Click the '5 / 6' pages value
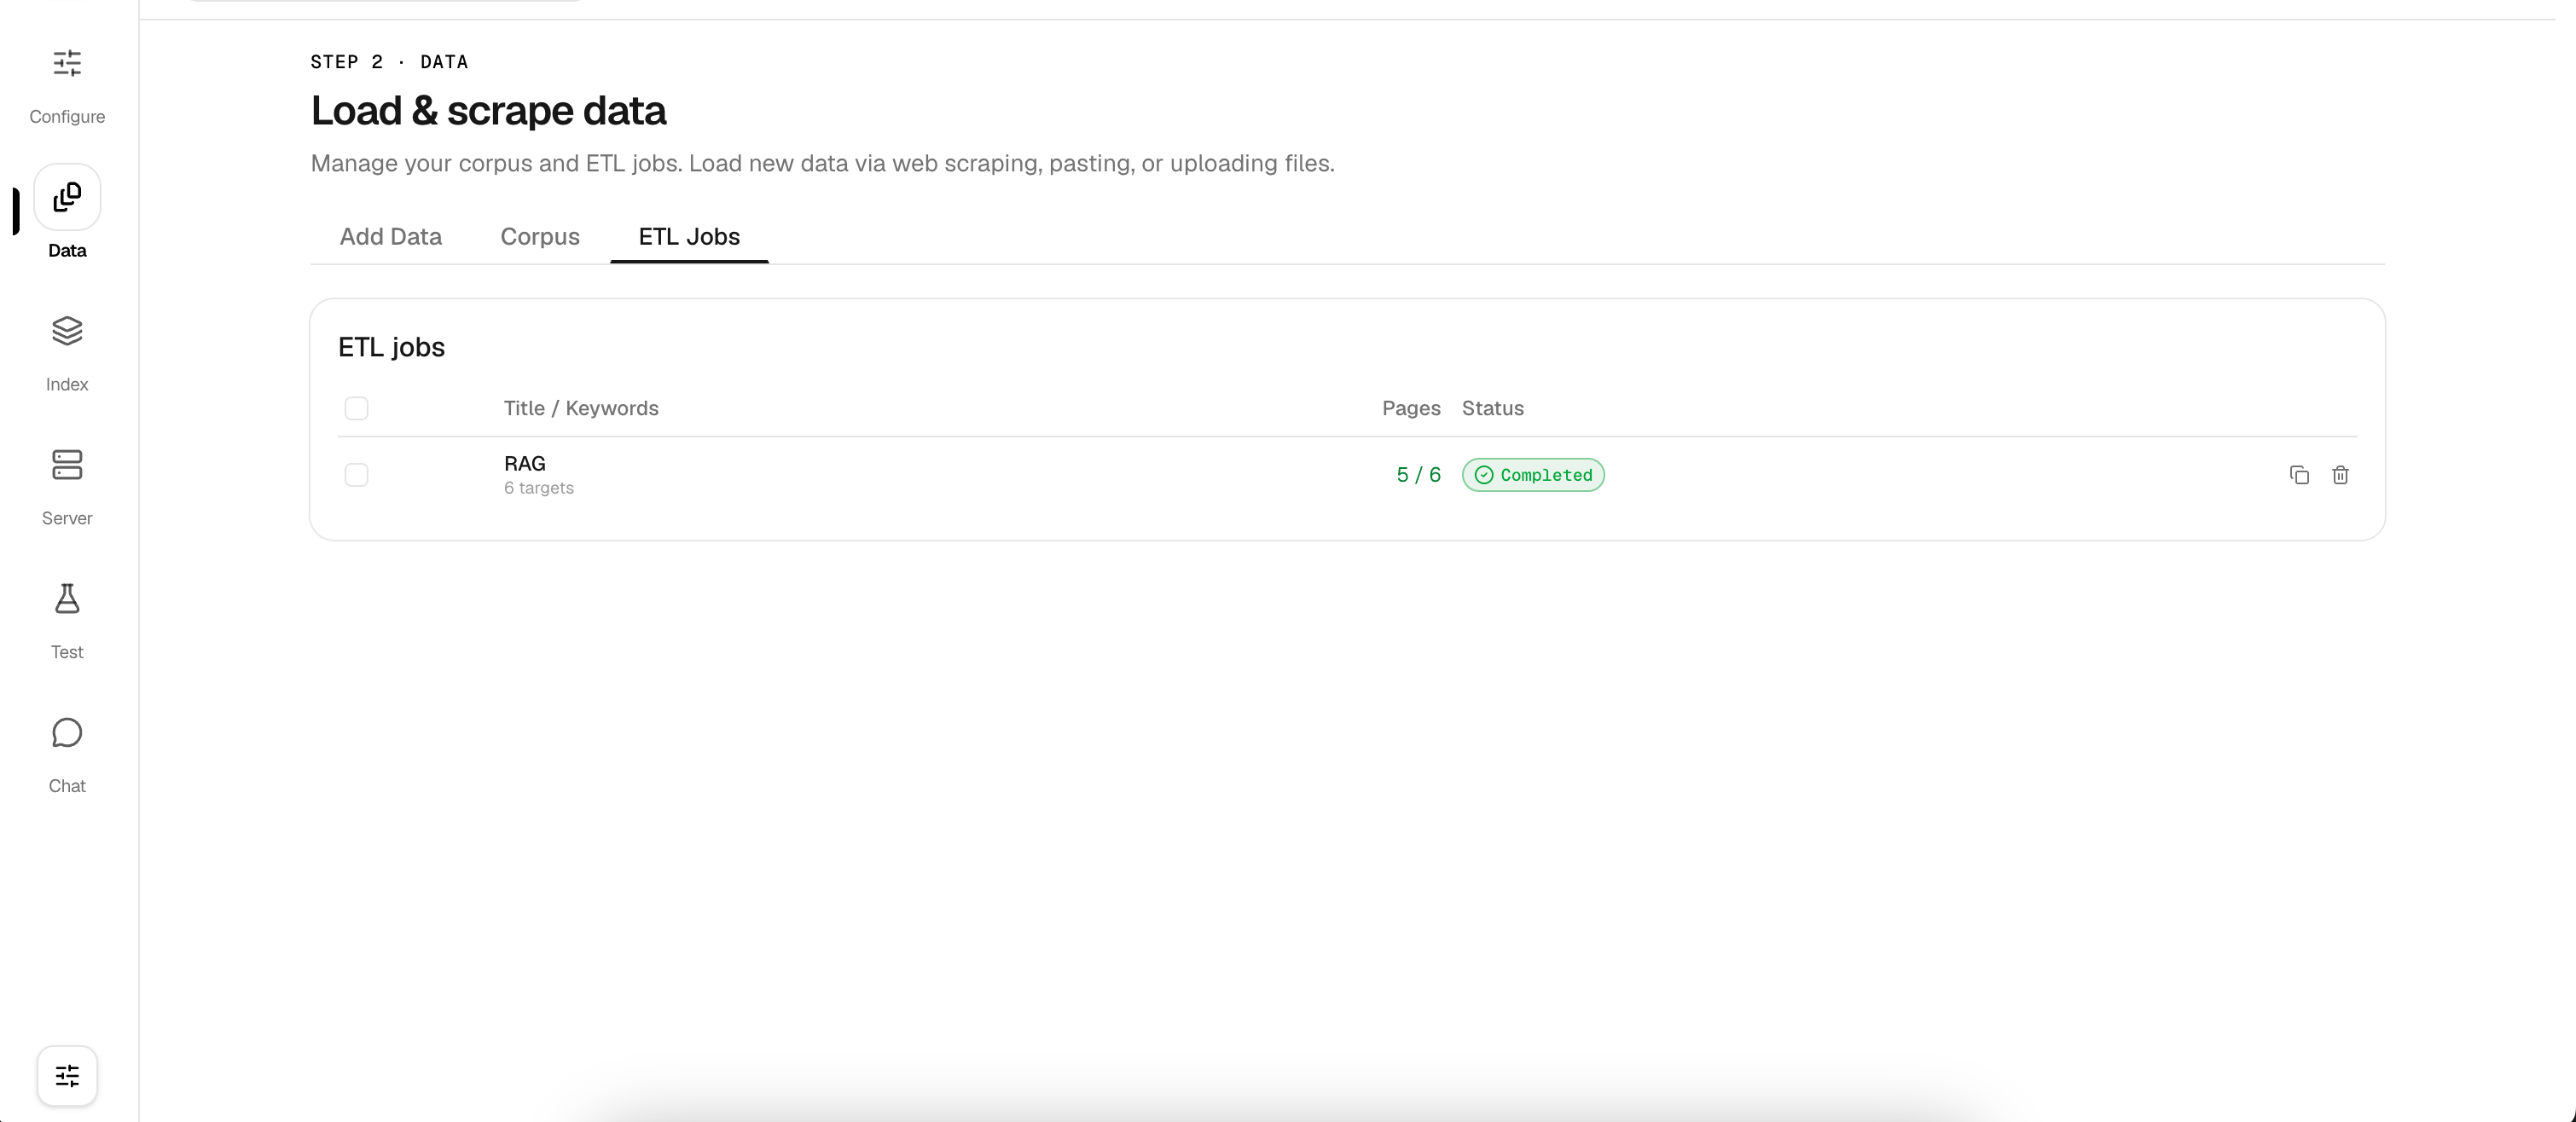The image size is (2576, 1122). coord(1418,475)
